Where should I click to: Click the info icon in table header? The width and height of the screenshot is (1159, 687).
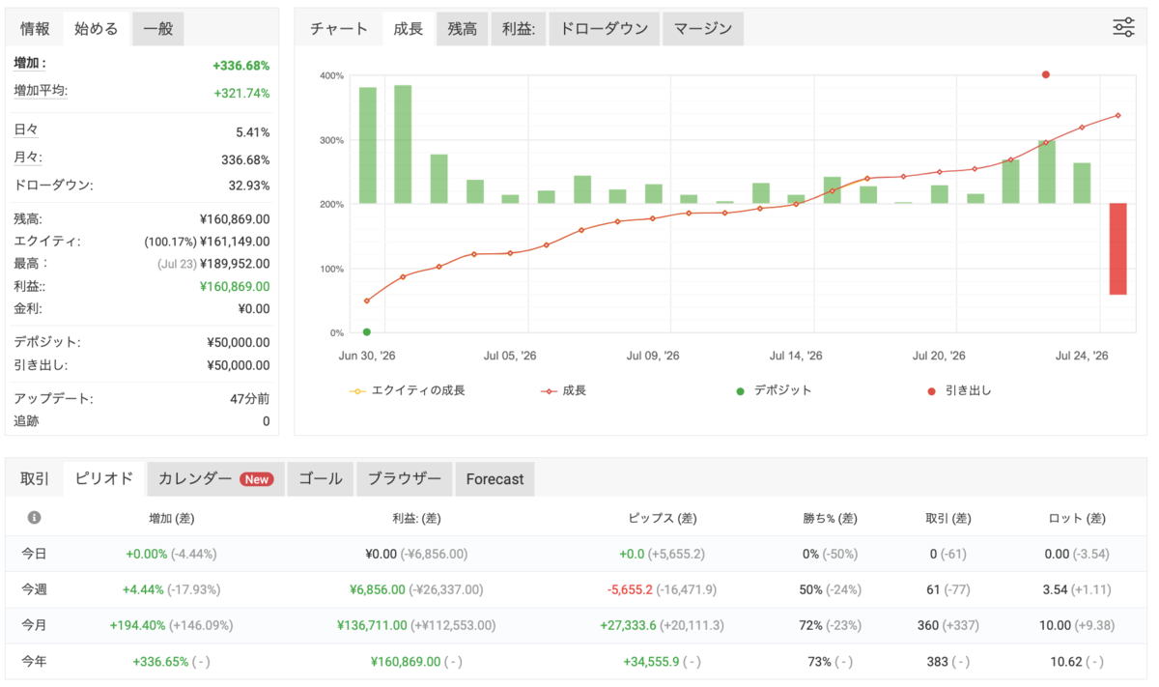35,518
